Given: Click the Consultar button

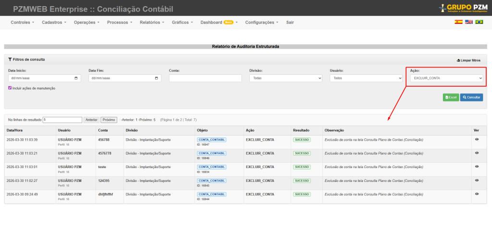Looking at the screenshot, I should (471, 97).
